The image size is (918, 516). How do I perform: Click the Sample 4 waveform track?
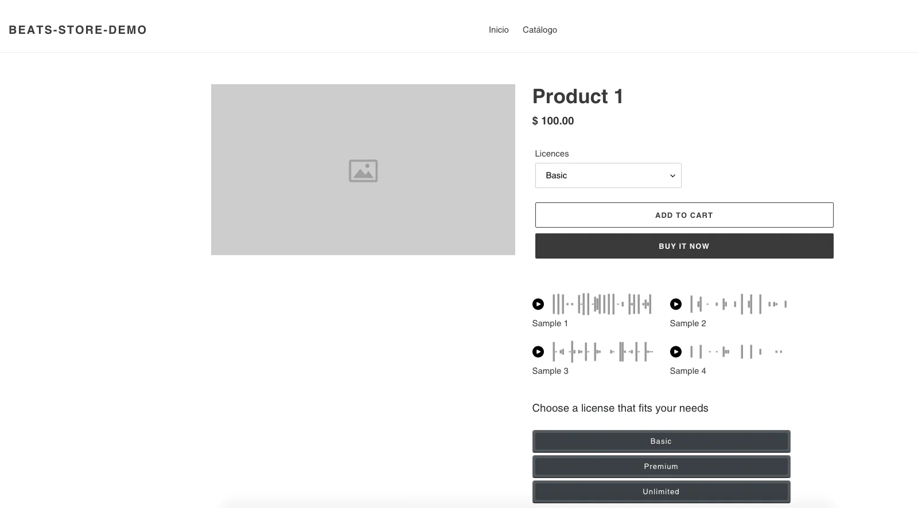click(x=736, y=351)
